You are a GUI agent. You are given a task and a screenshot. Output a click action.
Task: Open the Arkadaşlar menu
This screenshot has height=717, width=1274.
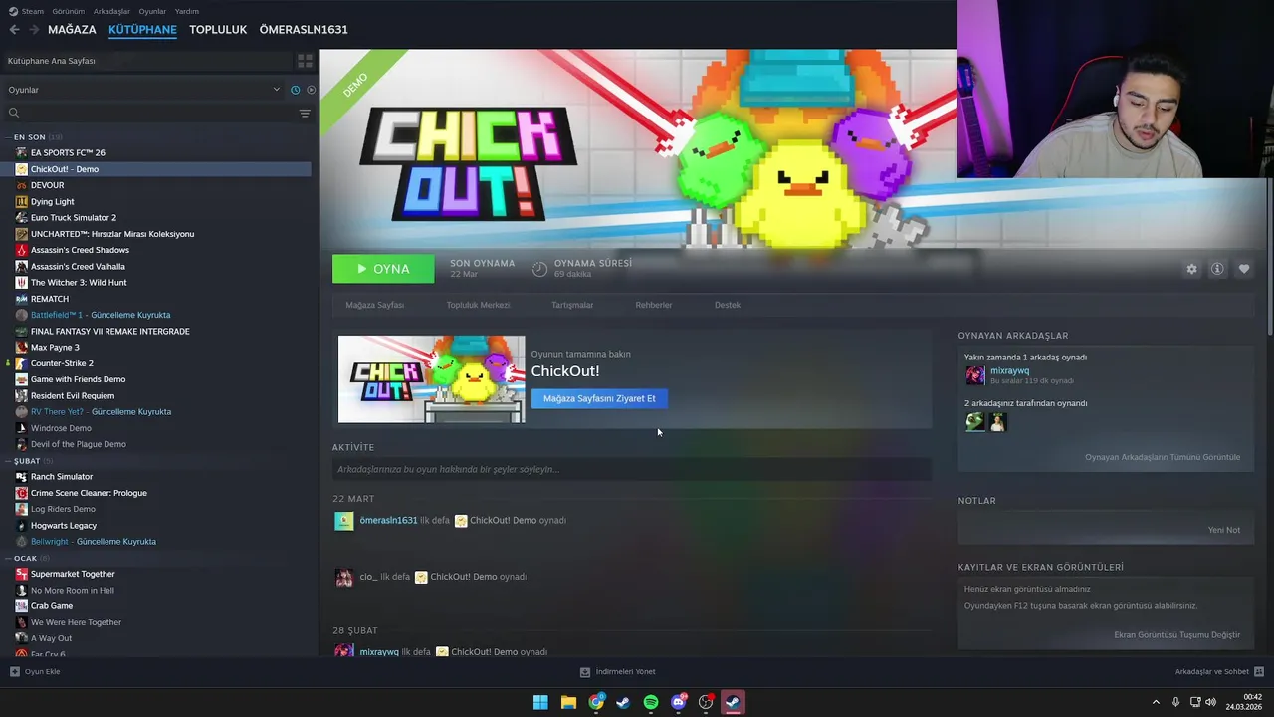coord(111,11)
